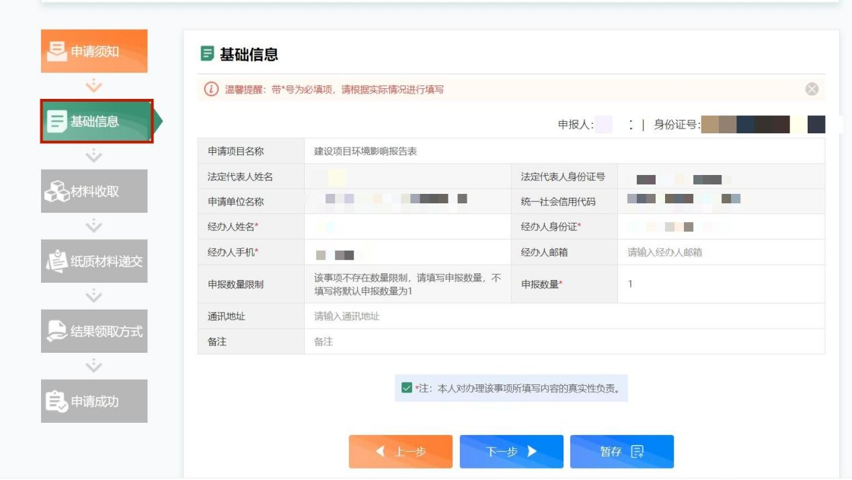Toggle the truthfulness declaration checkbox

click(x=406, y=388)
